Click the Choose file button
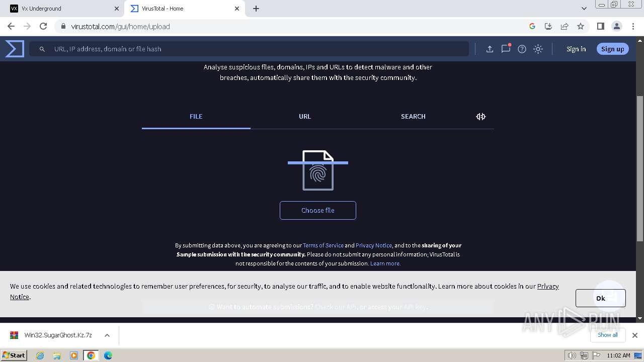Image resolution: width=644 pixels, height=362 pixels. 318,210
